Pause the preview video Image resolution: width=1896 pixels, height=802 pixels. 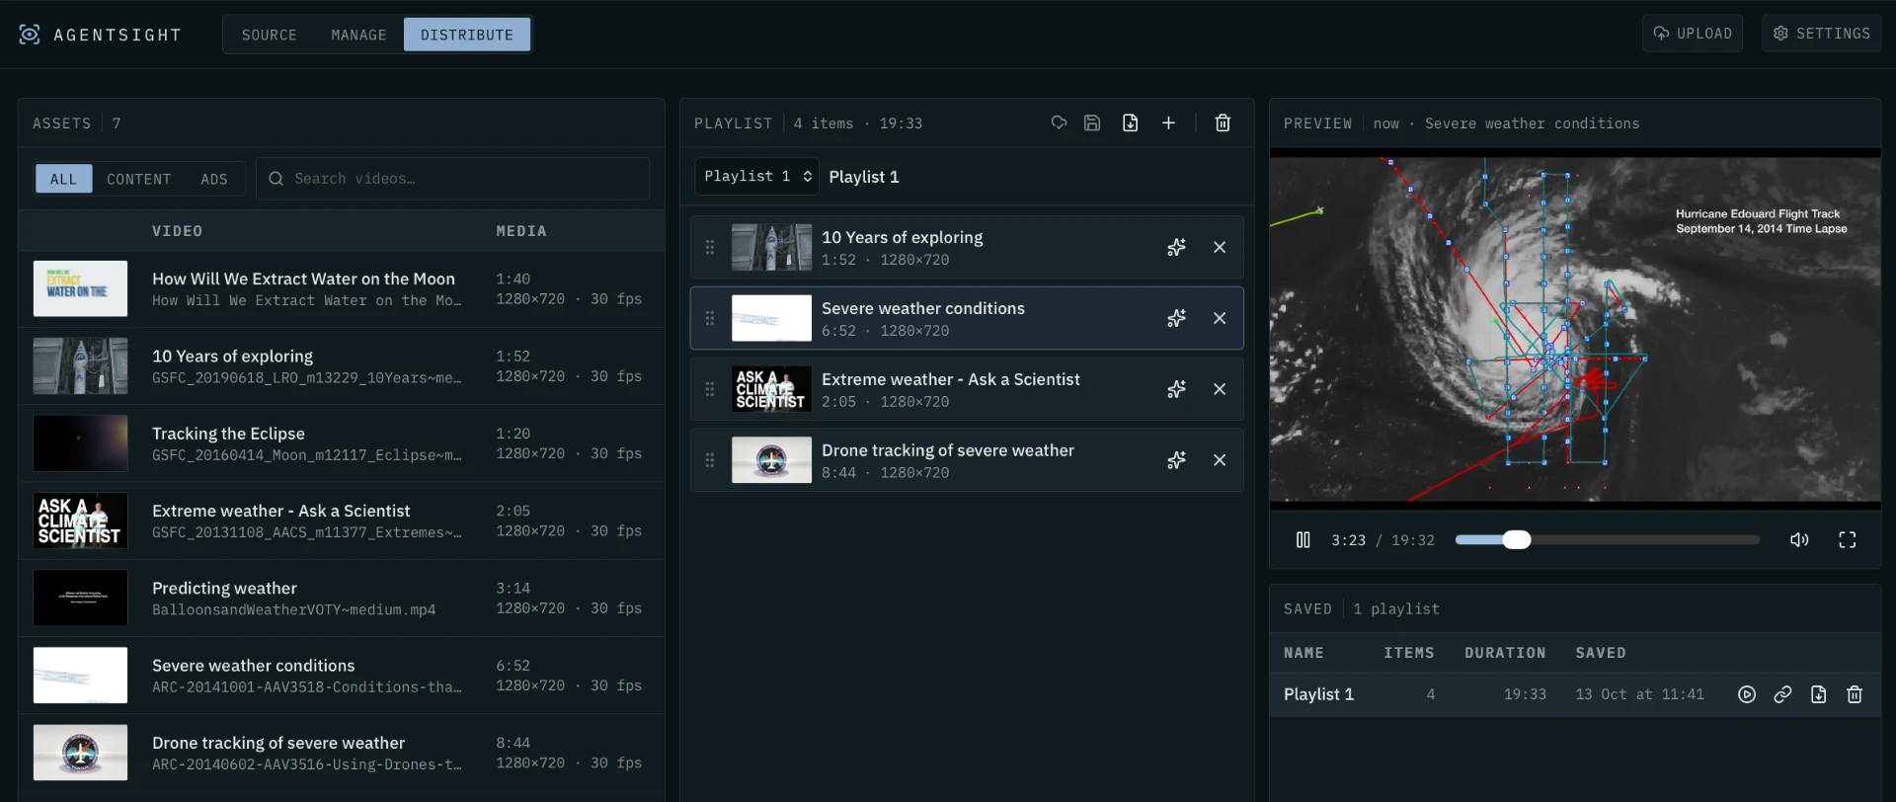tap(1303, 540)
